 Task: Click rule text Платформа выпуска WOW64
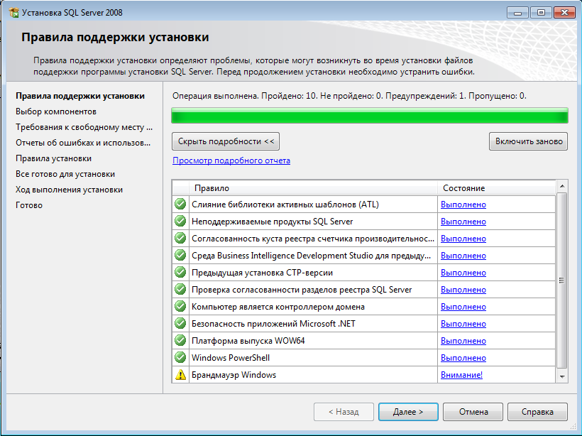click(x=248, y=341)
